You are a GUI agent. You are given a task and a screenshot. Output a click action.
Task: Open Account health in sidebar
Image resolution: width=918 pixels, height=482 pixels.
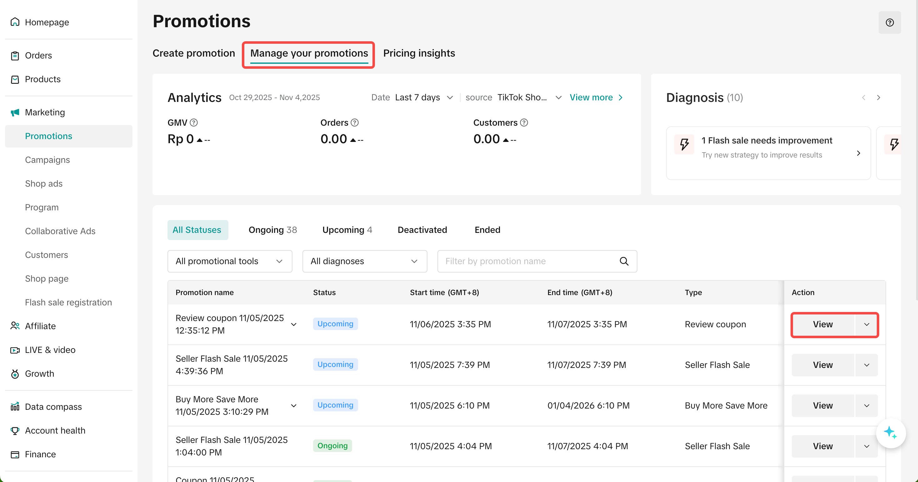pos(55,430)
